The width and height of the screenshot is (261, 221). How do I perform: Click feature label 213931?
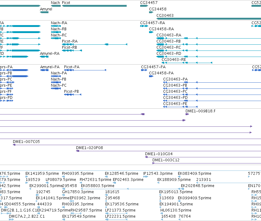[x=204, y=180]
